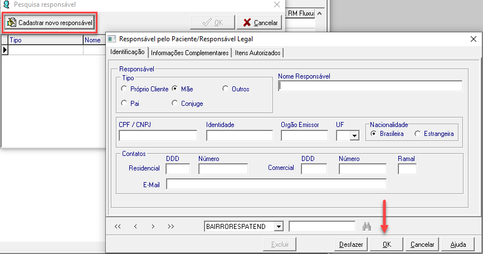Viewport: 483px width, 254px height.
Task: Focus the Ramal field
Action: point(407,169)
